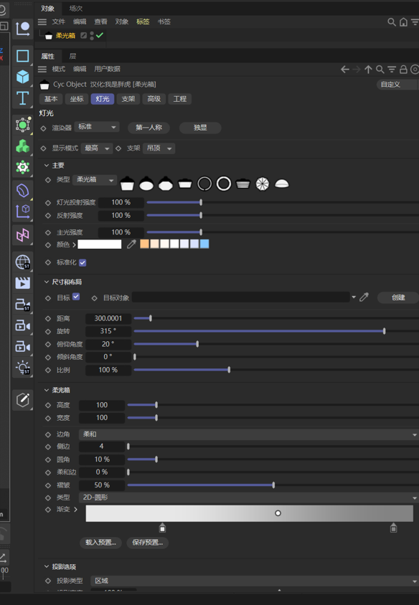Switch to the 场次 tab
Image resolution: width=419 pixels, height=605 pixels.
tap(75, 9)
